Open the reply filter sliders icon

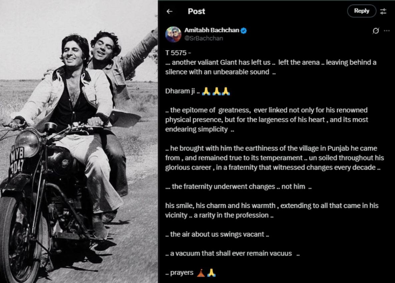coord(383,11)
